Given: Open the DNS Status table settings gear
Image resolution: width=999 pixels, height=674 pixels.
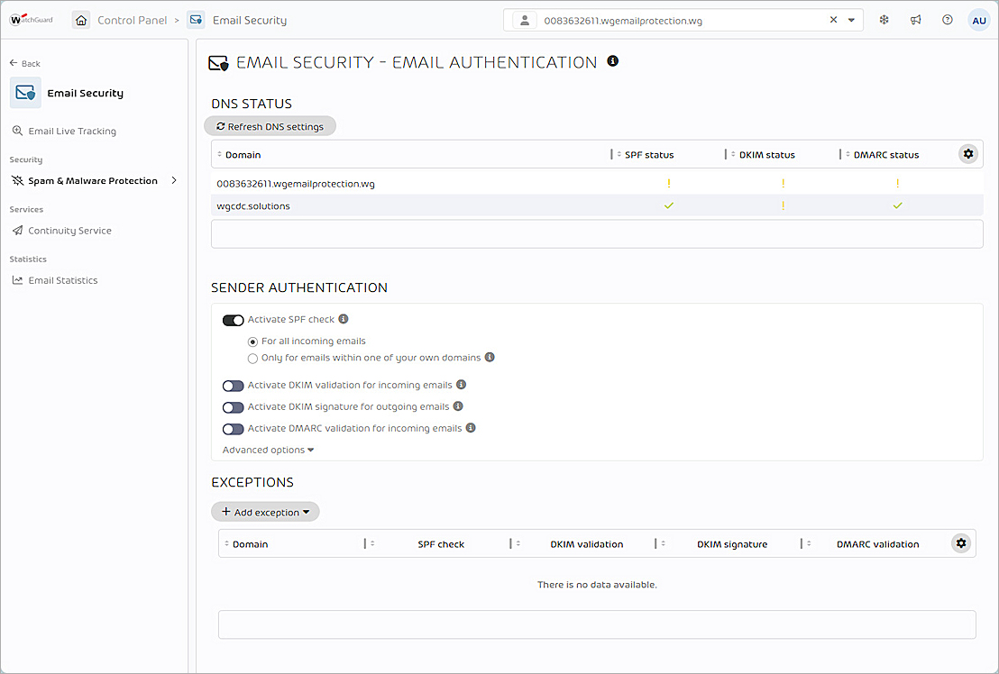Looking at the screenshot, I should pyautogui.click(x=968, y=153).
